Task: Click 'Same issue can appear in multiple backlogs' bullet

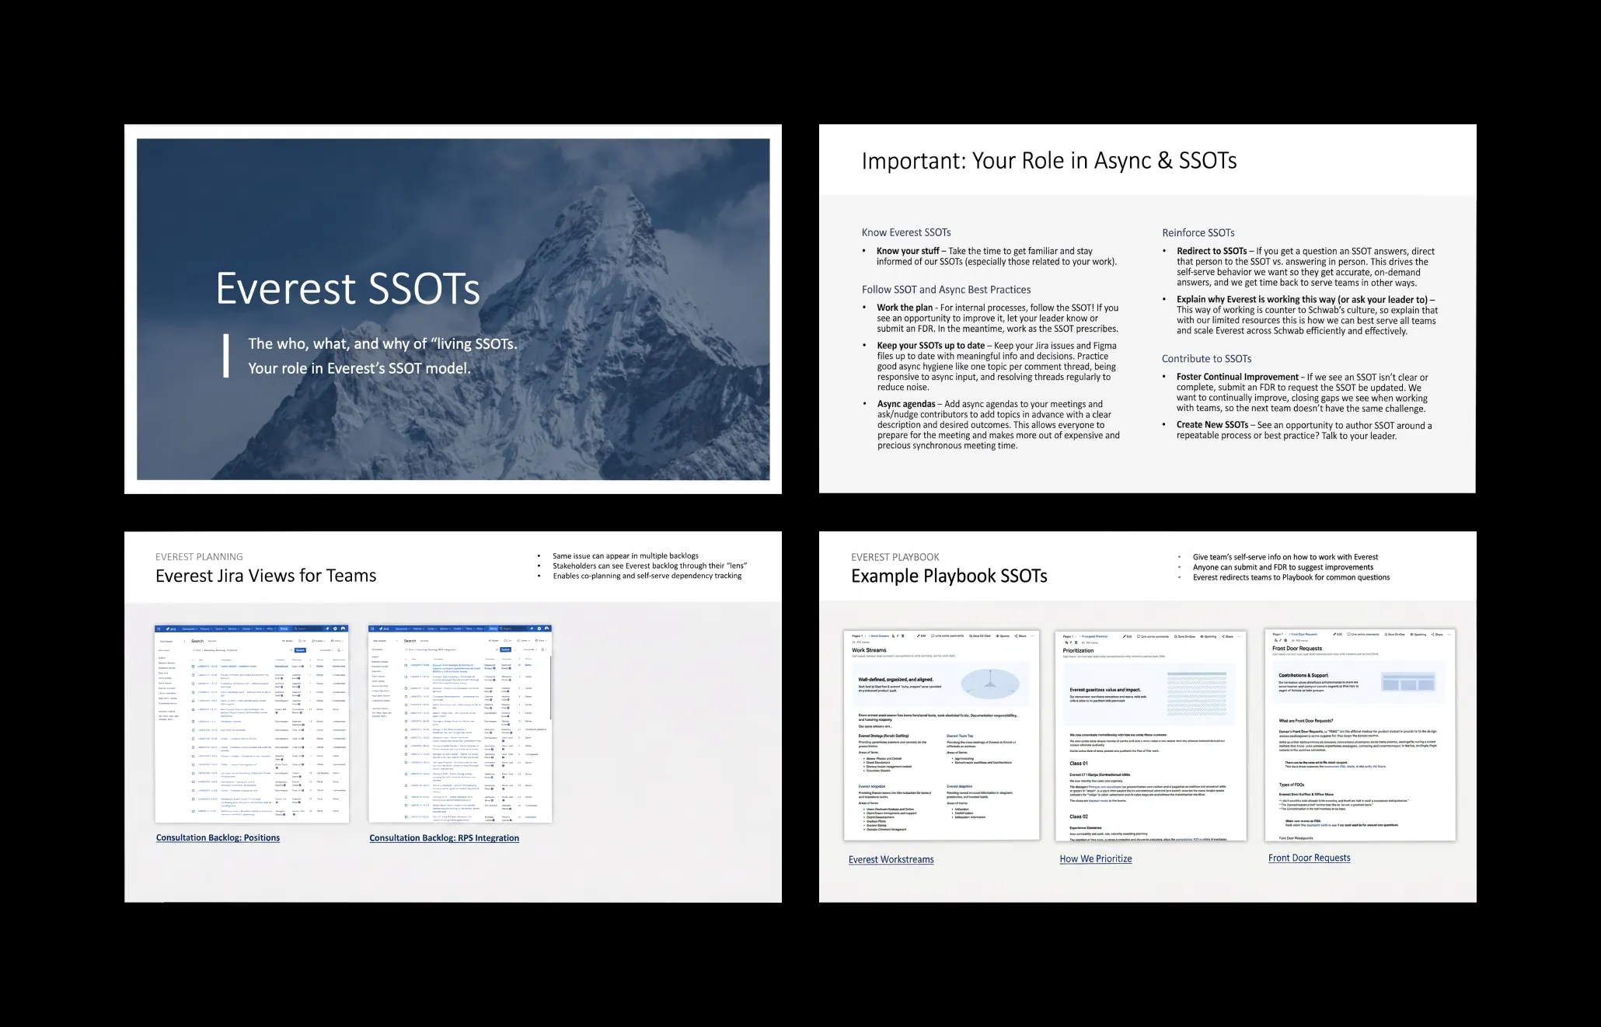Action: click(626, 555)
